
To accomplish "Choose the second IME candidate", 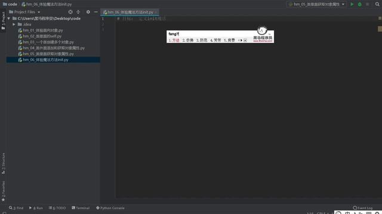I will pyautogui.click(x=188, y=40).
